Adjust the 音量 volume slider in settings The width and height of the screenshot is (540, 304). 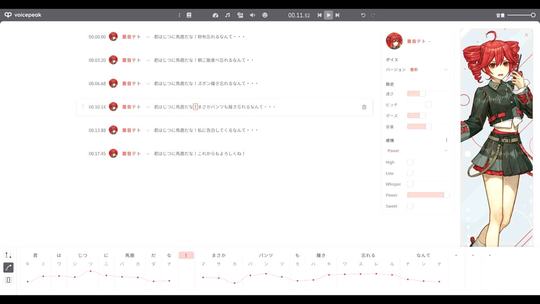click(x=428, y=127)
